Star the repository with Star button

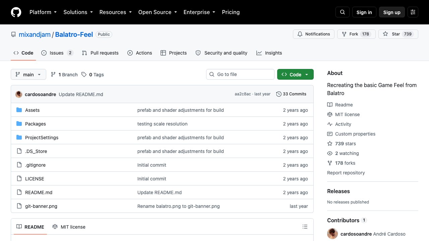398,34
